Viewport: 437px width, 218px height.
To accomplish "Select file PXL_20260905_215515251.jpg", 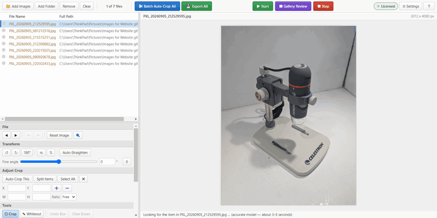I will click(x=32, y=37).
